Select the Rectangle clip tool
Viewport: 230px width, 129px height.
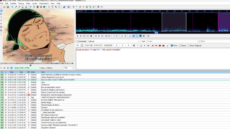(1, 27)
